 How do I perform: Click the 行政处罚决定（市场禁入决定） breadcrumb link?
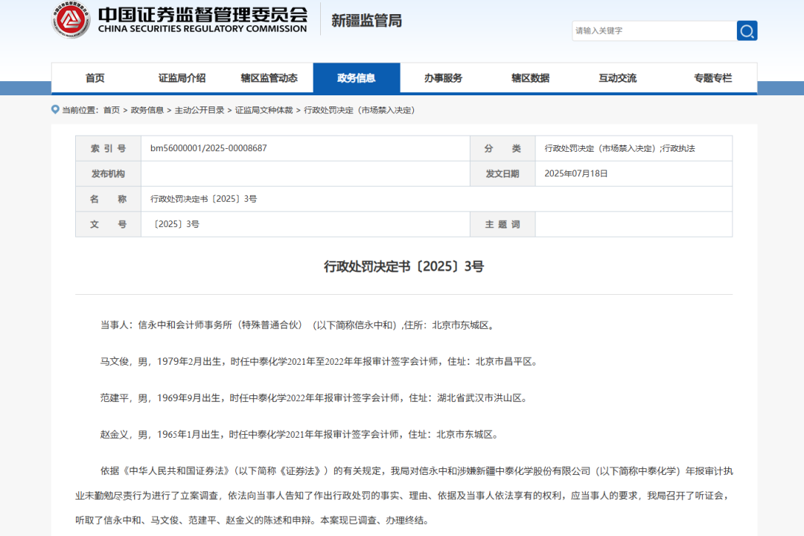[x=360, y=110]
